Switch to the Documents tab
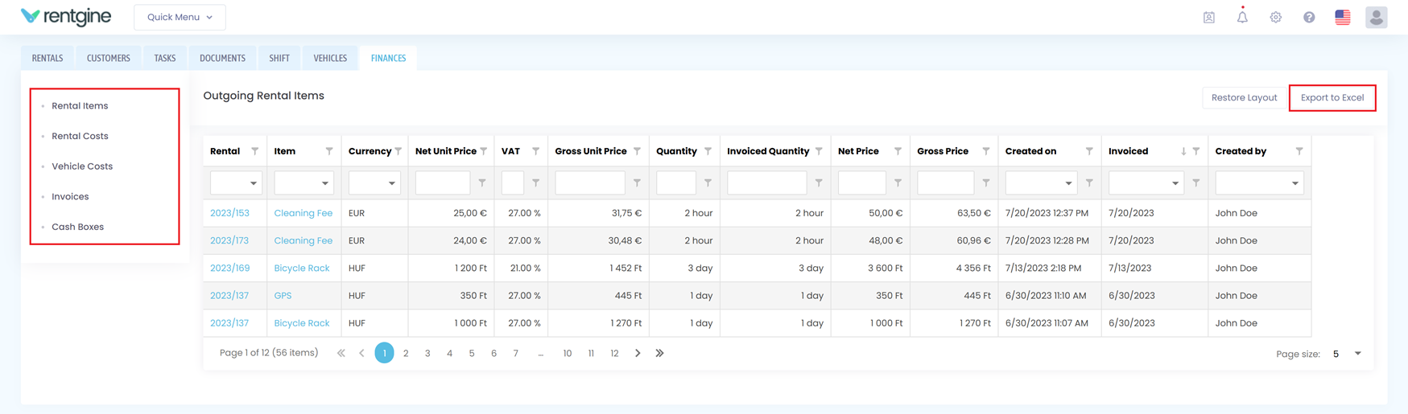 pos(222,58)
